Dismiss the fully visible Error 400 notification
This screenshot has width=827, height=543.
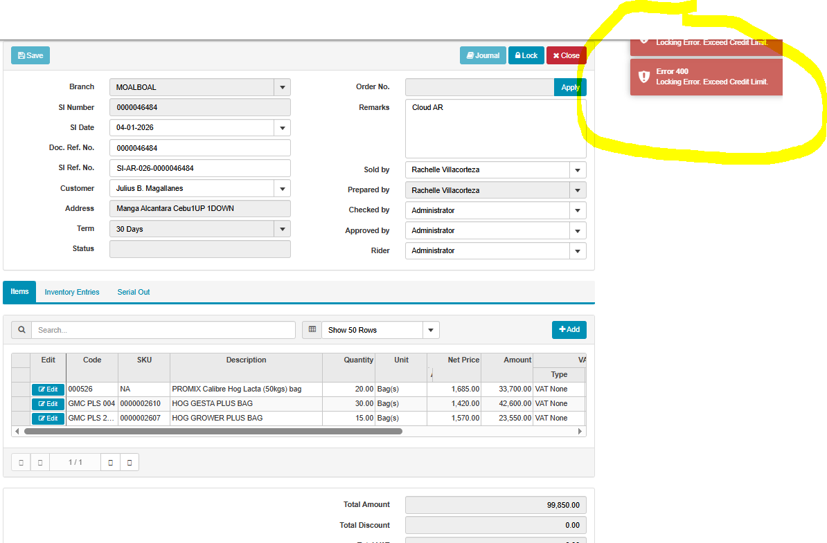[x=706, y=77]
